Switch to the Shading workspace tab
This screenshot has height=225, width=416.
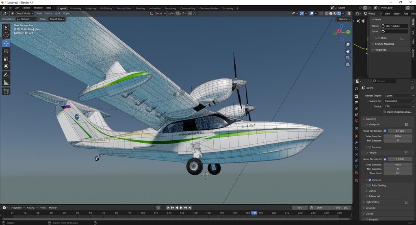point(140,8)
